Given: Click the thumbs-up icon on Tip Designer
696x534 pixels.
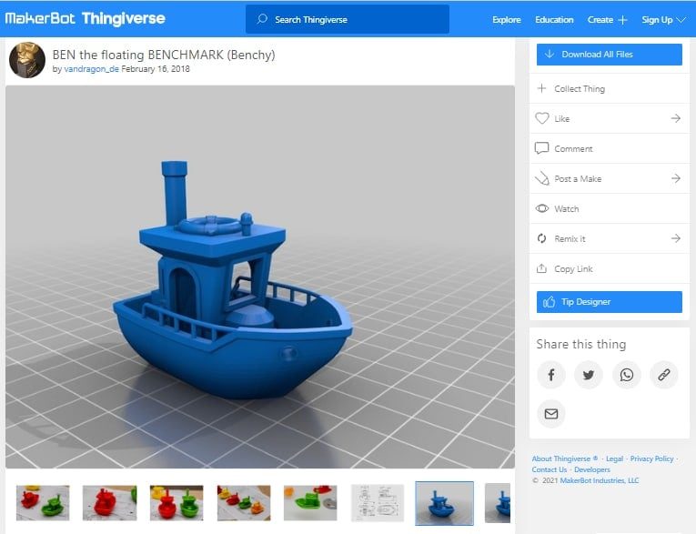Looking at the screenshot, I should click(x=550, y=302).
